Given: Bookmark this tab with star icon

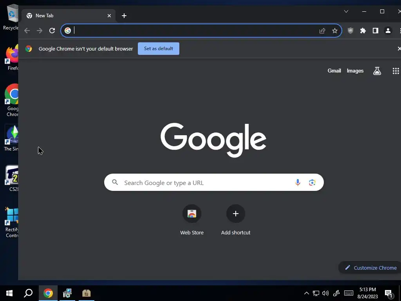Looking at the screenshot, I should tap(335, 31).
